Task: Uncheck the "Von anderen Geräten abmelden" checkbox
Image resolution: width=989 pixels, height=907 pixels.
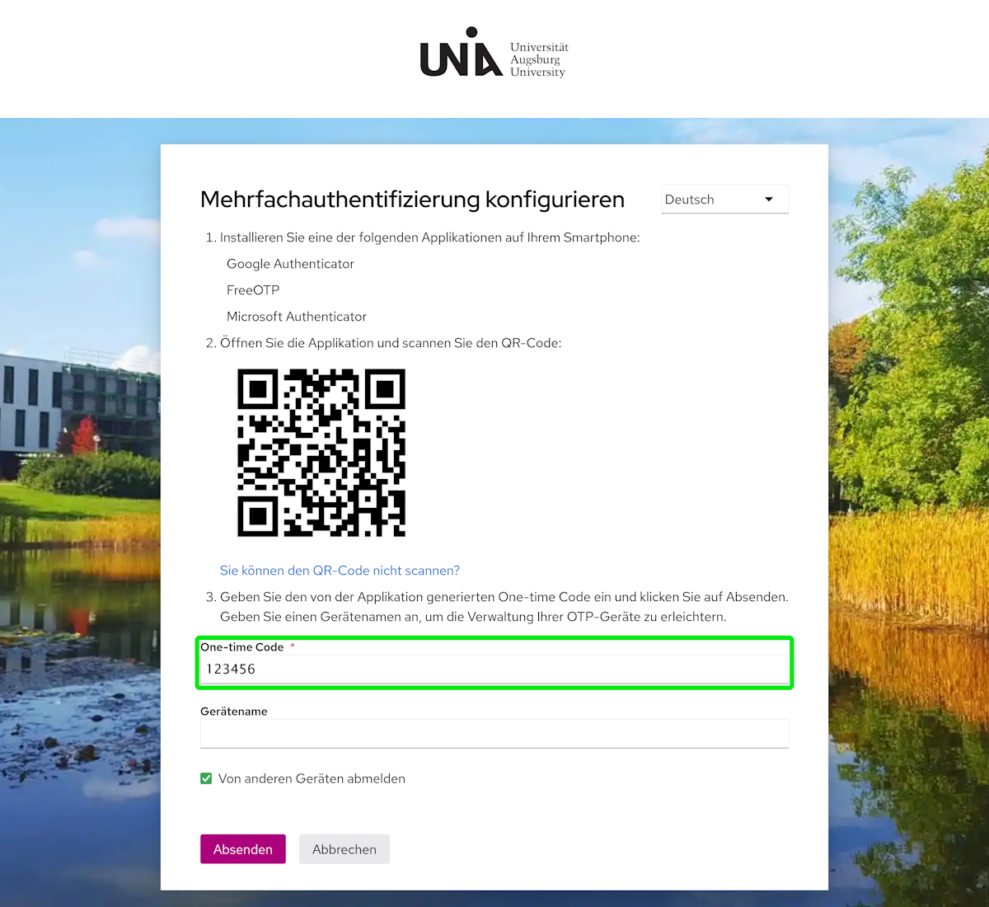Action: coord(206,778)
